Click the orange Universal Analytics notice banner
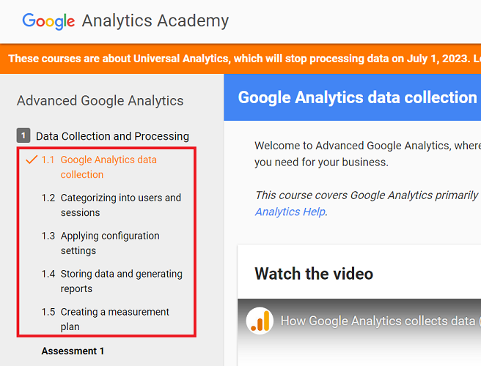Image resolution: width=481 pixels, height=366 pixels. pos(240,58)
